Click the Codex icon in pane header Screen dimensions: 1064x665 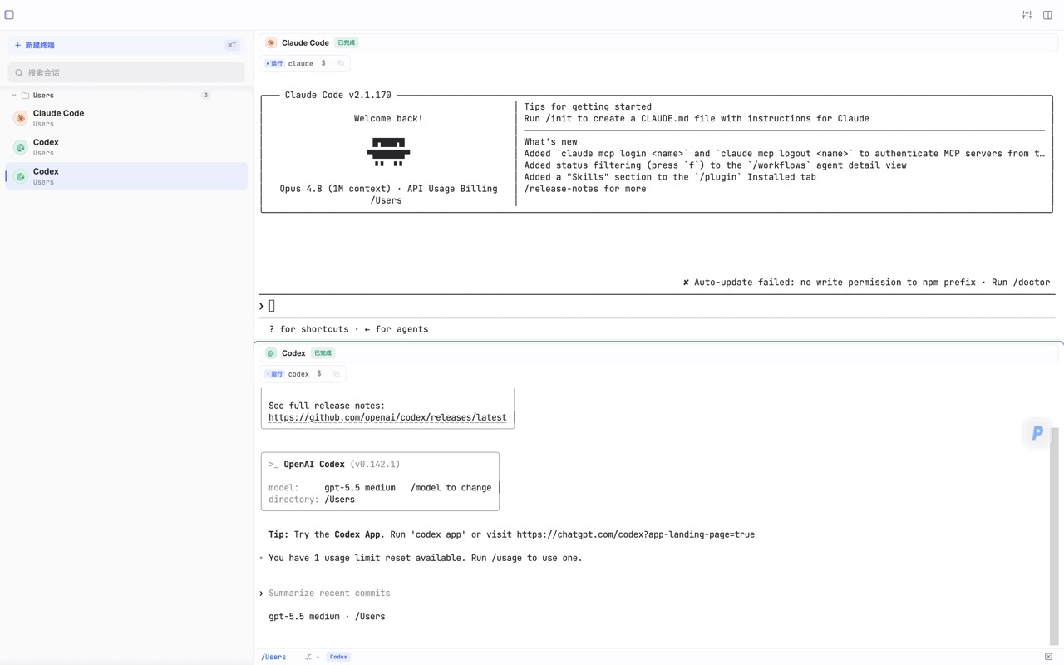coord(271,353)
